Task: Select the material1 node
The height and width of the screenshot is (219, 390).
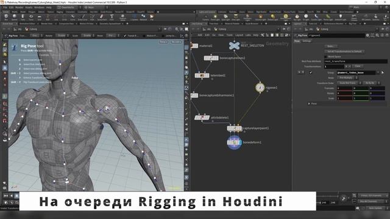Action: coord(194,46)
